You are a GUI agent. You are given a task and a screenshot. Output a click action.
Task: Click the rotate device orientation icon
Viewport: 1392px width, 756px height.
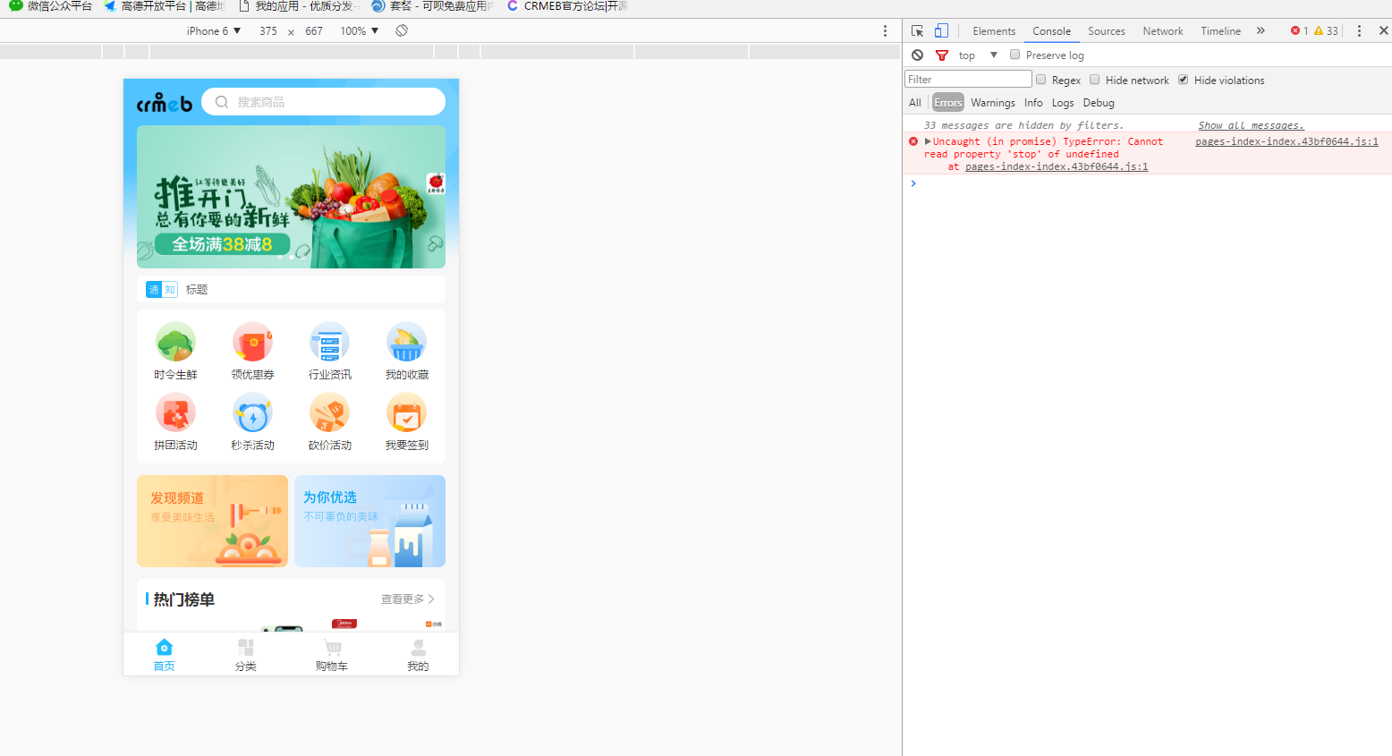pyautogui.click(x=402, y=30)
